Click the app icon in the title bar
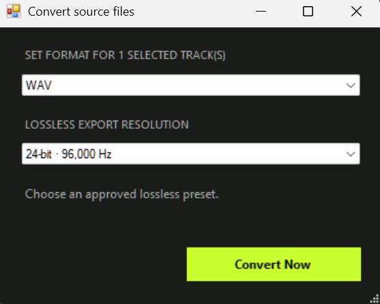Image resolution: width=380 pixels, height=304 pixels. [x=14, y=12]
